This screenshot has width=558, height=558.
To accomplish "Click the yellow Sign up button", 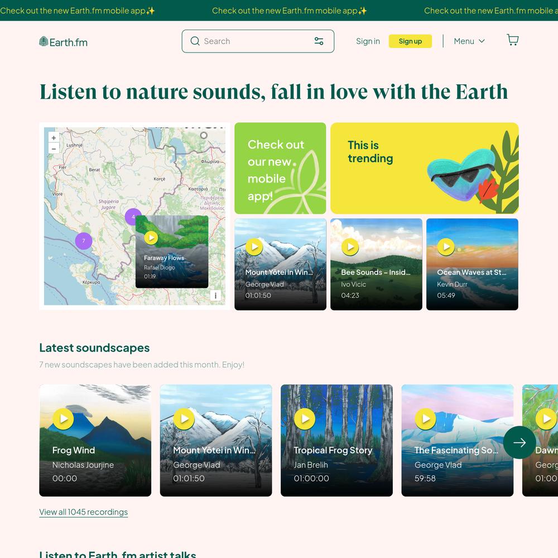I will pyautogui.click(x=410, y=41).
